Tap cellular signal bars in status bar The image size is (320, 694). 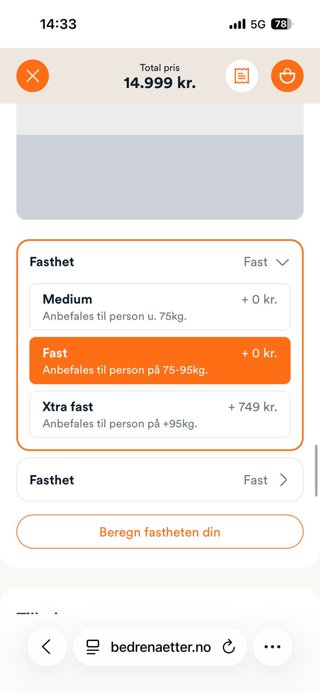pos(237,24)
